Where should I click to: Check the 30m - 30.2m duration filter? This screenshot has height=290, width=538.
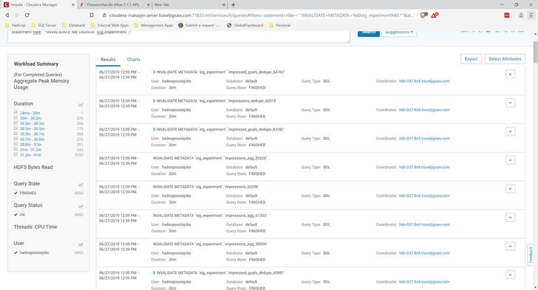click(x=16, y=118)
